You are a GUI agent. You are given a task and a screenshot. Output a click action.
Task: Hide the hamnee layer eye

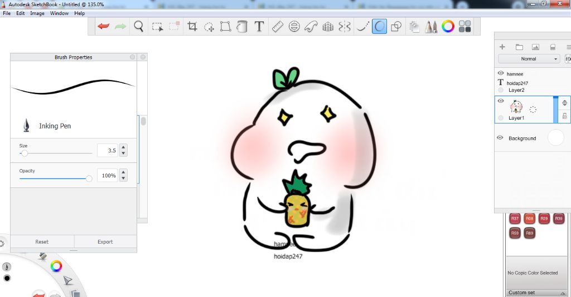click(501, 73)
